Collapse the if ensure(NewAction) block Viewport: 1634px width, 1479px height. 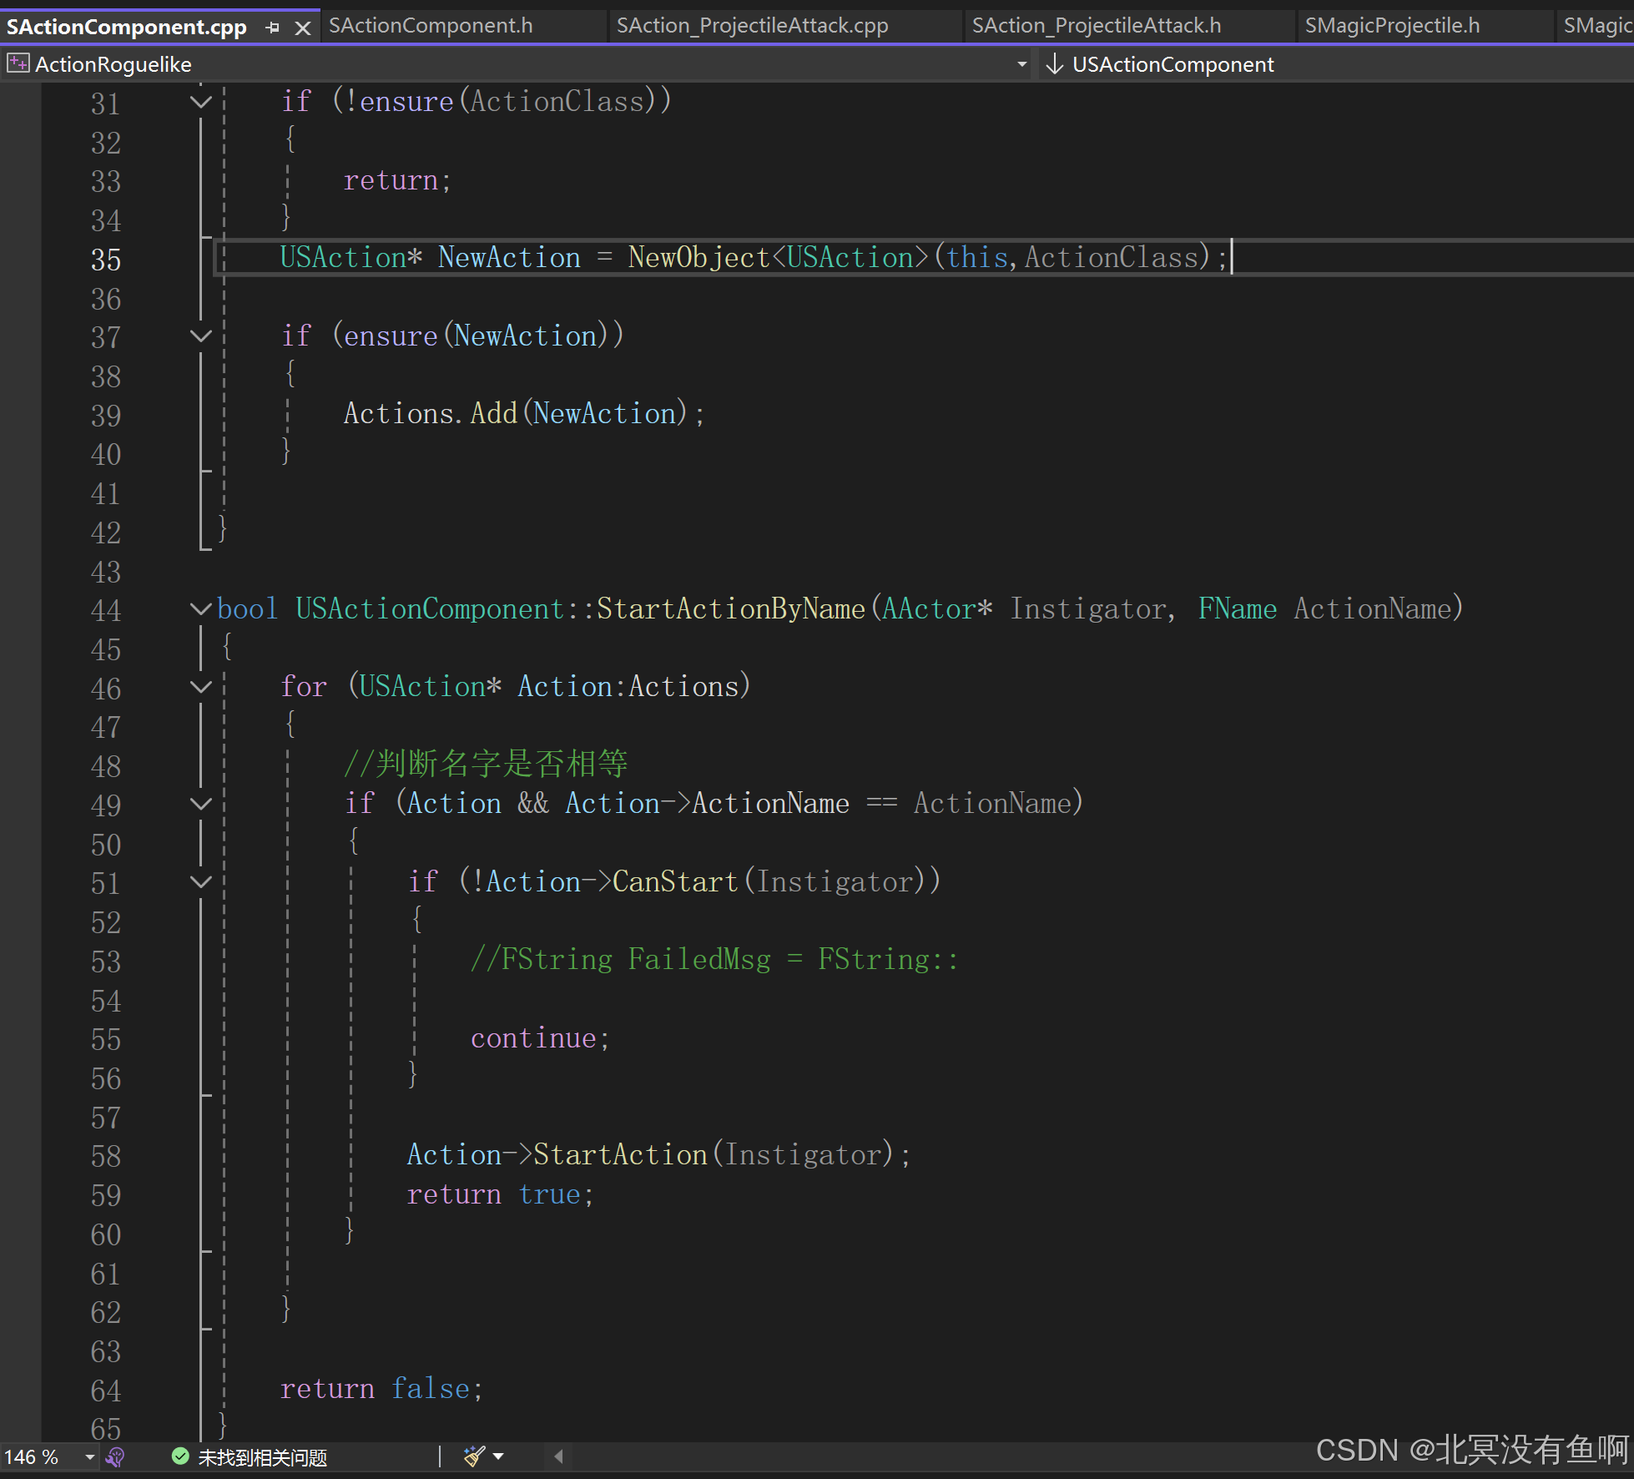(x=200, y=336)
